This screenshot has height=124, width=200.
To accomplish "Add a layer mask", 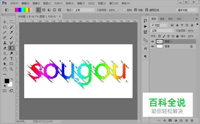I will [170, 121].
